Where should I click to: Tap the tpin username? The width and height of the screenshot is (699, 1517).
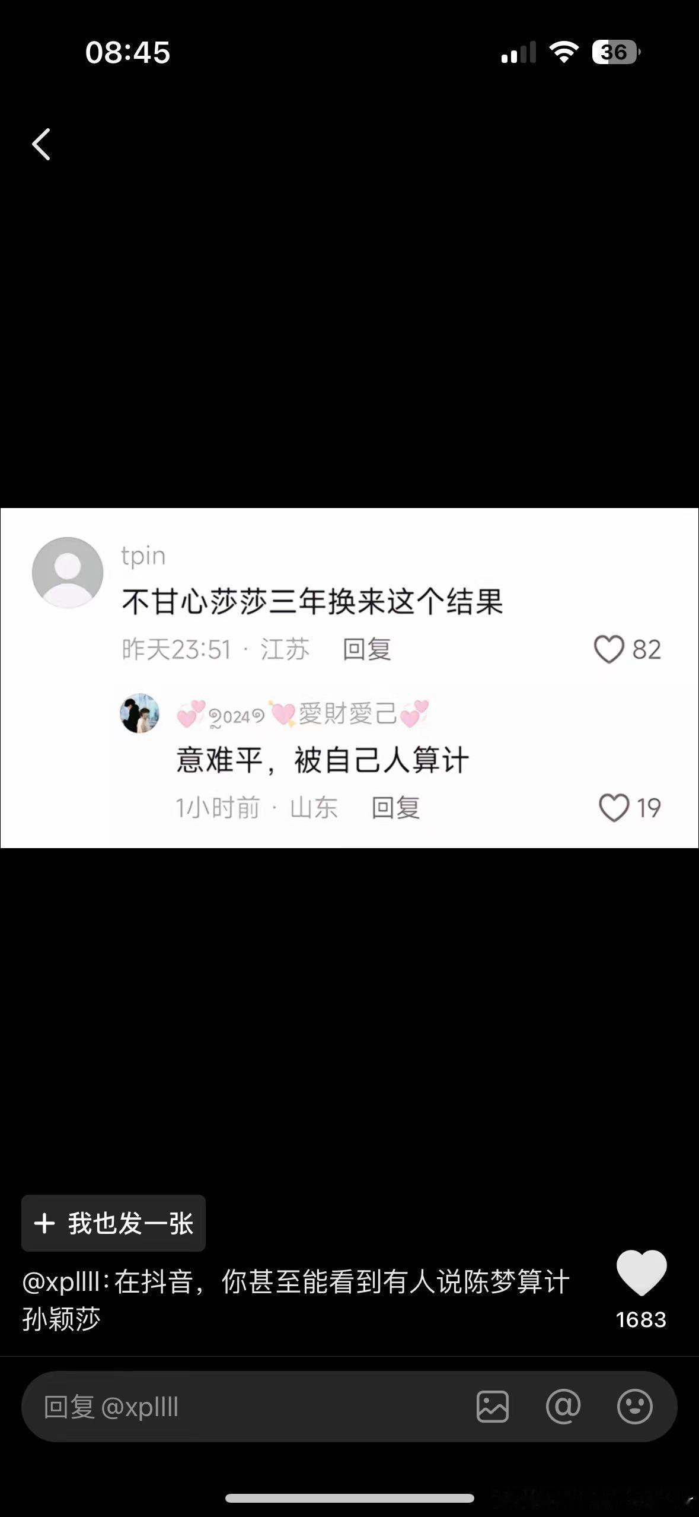click(x=143, y=556)
